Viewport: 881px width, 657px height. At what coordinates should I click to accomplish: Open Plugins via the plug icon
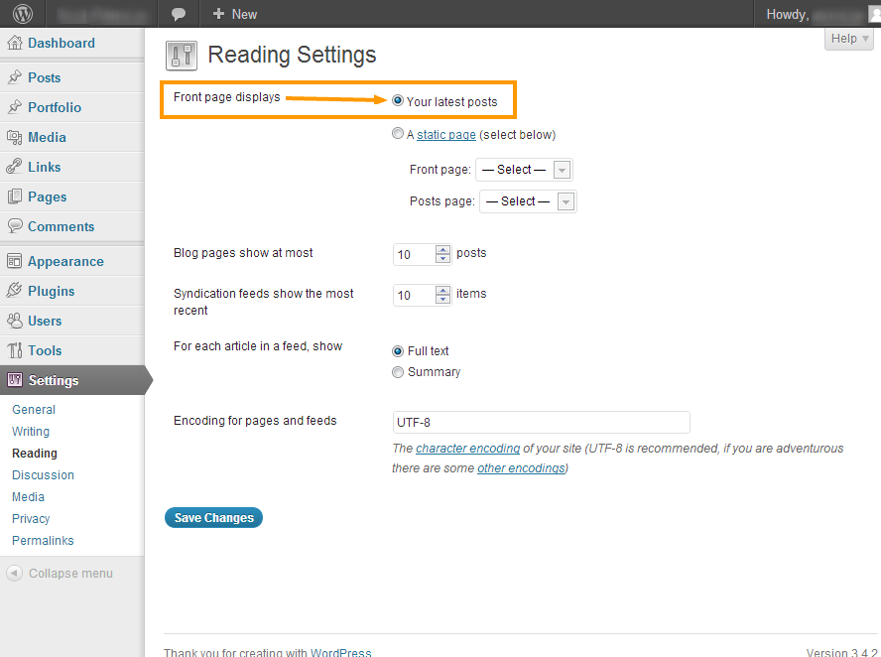pos(15,291)
